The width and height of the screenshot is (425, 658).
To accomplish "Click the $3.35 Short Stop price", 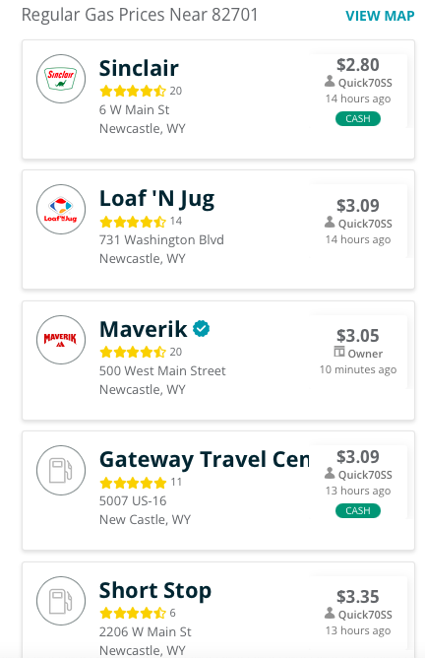I will (358, 597).
